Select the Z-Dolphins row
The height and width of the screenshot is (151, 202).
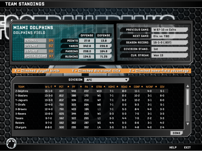(91, 91)
